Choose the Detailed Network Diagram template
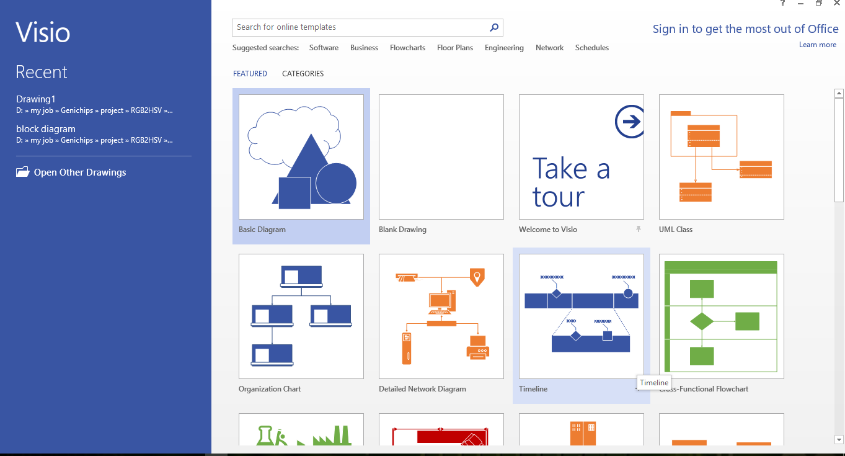This screenshot has width=845, height=456. [x=441, y=316]
